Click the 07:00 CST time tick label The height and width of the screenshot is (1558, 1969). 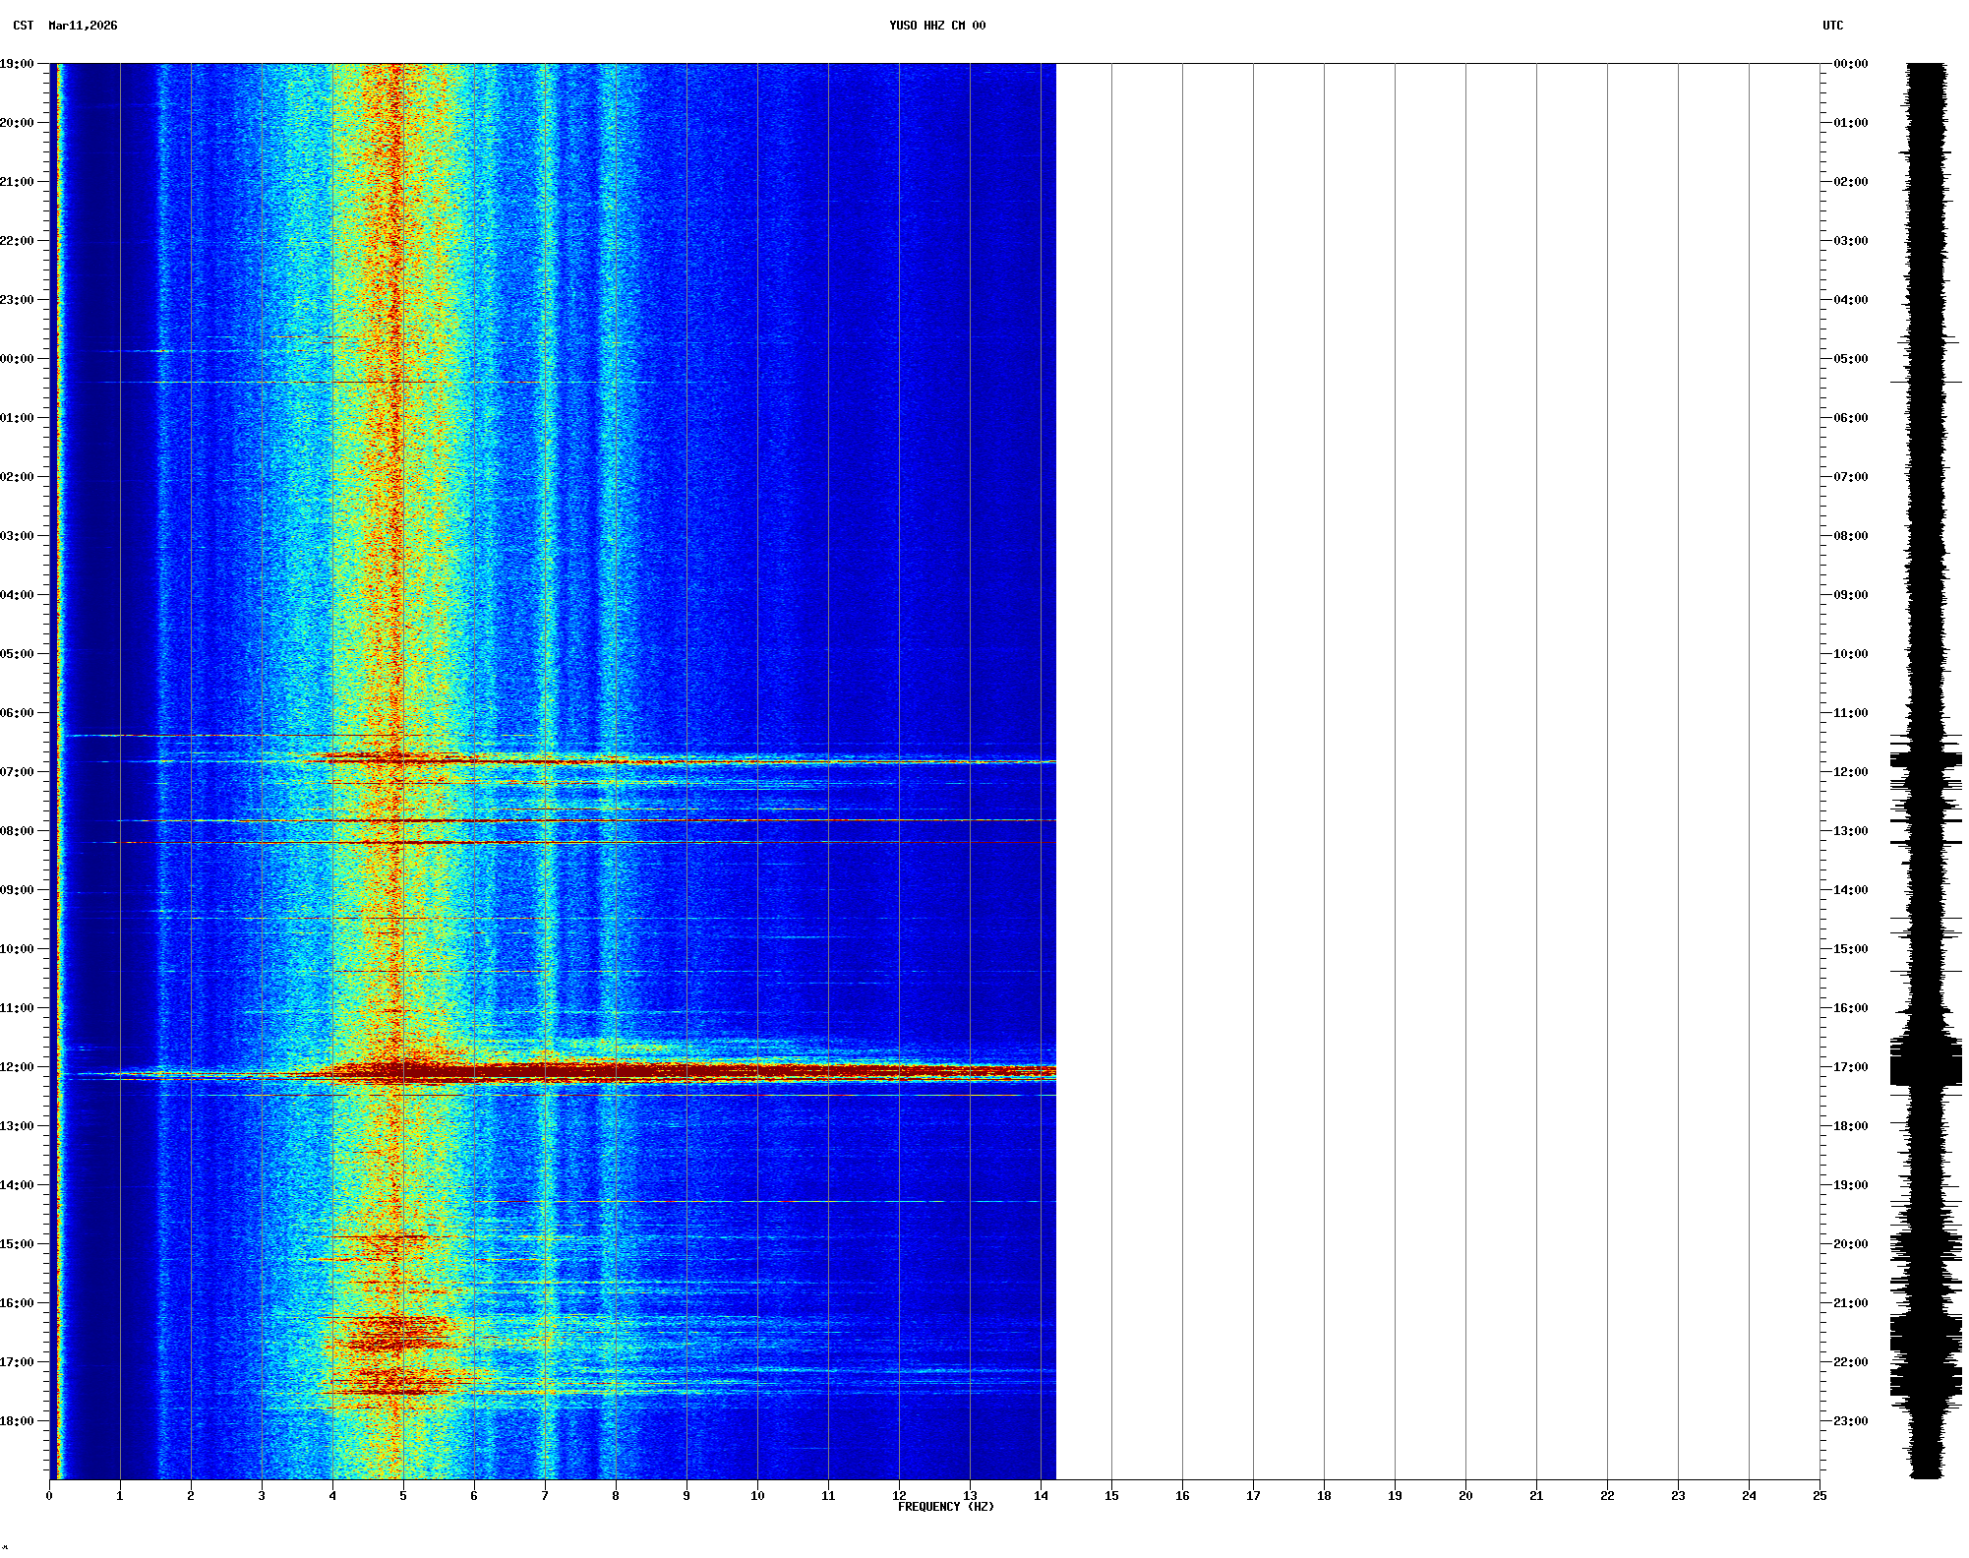pyautogui.click(x=17, y=772)
